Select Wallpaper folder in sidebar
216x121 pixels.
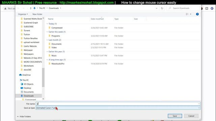(x=27, y=50)
